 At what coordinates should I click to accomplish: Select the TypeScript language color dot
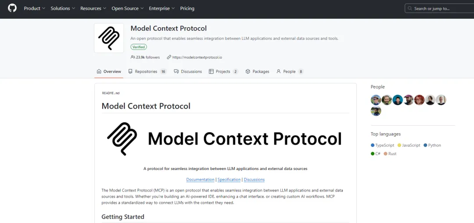click(373, 145)
